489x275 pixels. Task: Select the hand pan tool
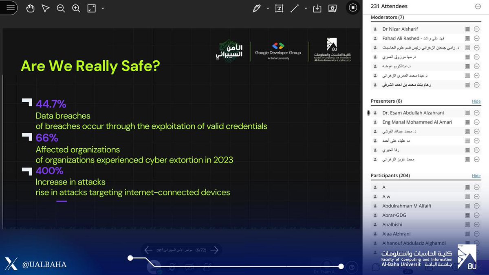[x=30, y=8]
